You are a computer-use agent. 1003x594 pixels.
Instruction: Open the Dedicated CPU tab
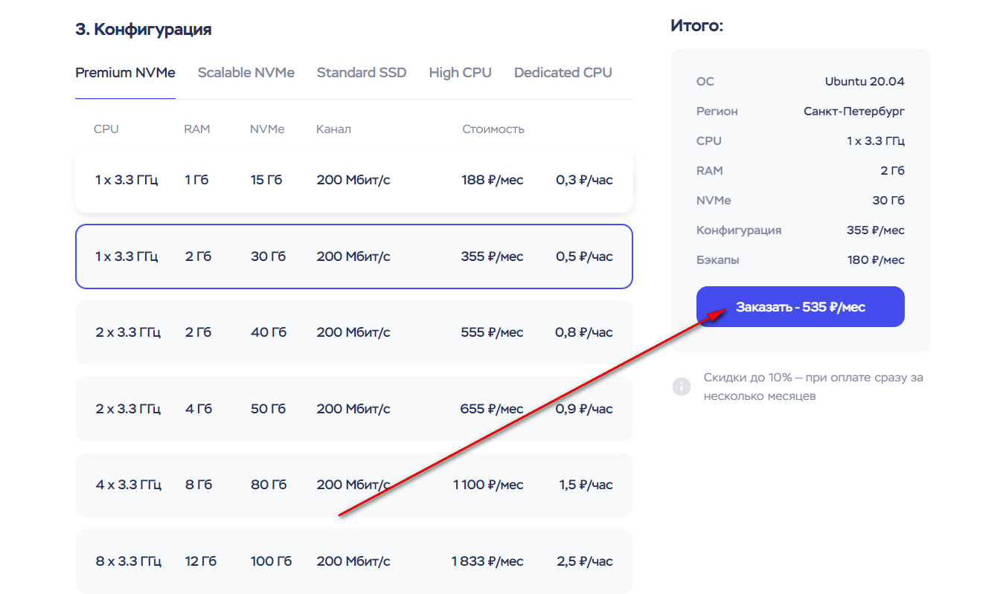(x=563, y=73)
